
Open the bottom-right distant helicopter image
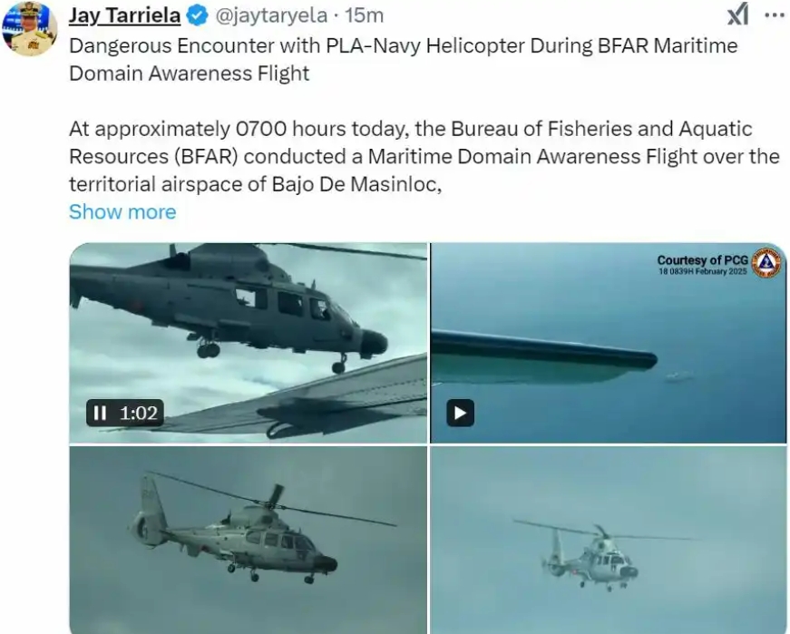[x=608, y=540]
